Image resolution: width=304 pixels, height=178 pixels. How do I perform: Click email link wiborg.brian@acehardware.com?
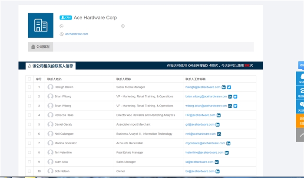click(x=206, y=106)
